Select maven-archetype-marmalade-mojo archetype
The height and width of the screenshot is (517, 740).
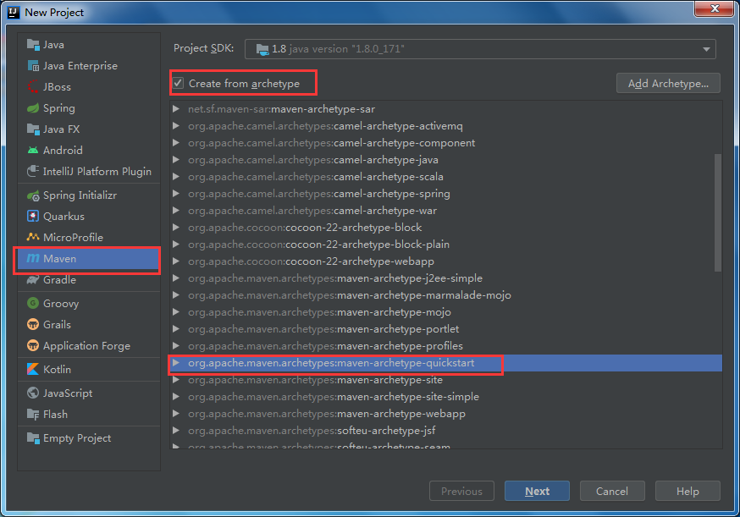(x=349, y=295)
